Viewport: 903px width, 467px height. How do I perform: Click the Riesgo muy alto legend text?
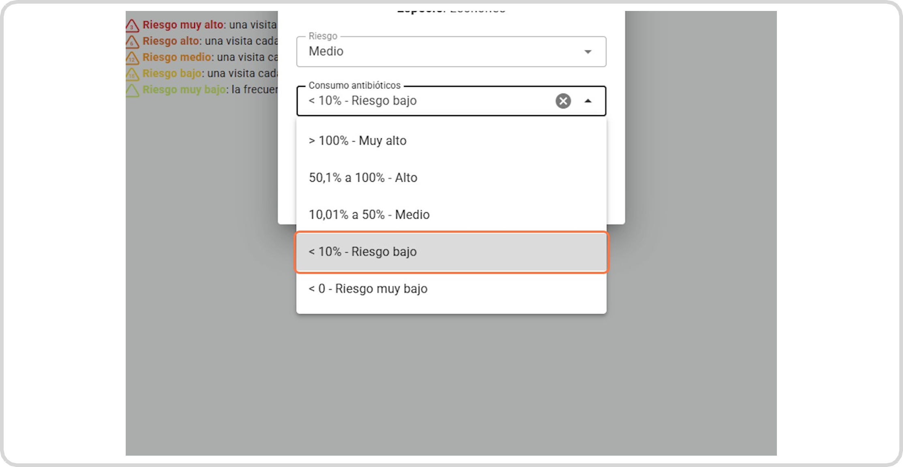(183, 25)
